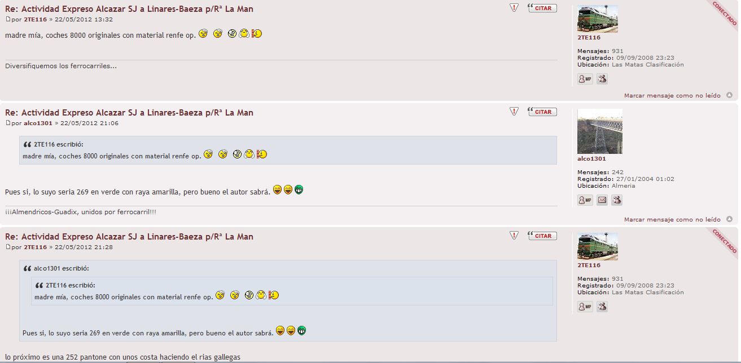Click MP icon under first 2TE116 profile
The width and height of the screenshot is (741, 363).
click(x=585, y=79)
